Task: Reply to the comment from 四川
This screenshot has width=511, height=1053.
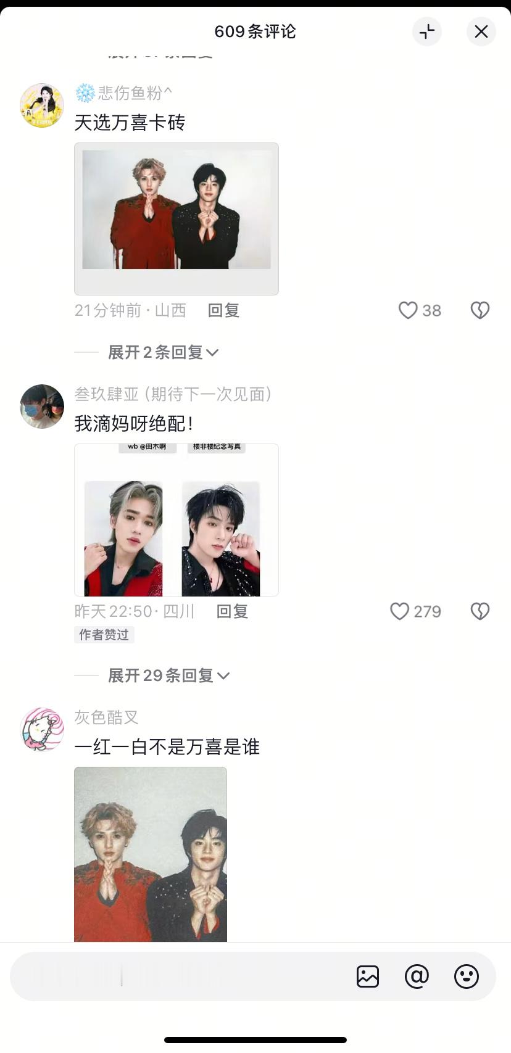Action: coord(232,611)
